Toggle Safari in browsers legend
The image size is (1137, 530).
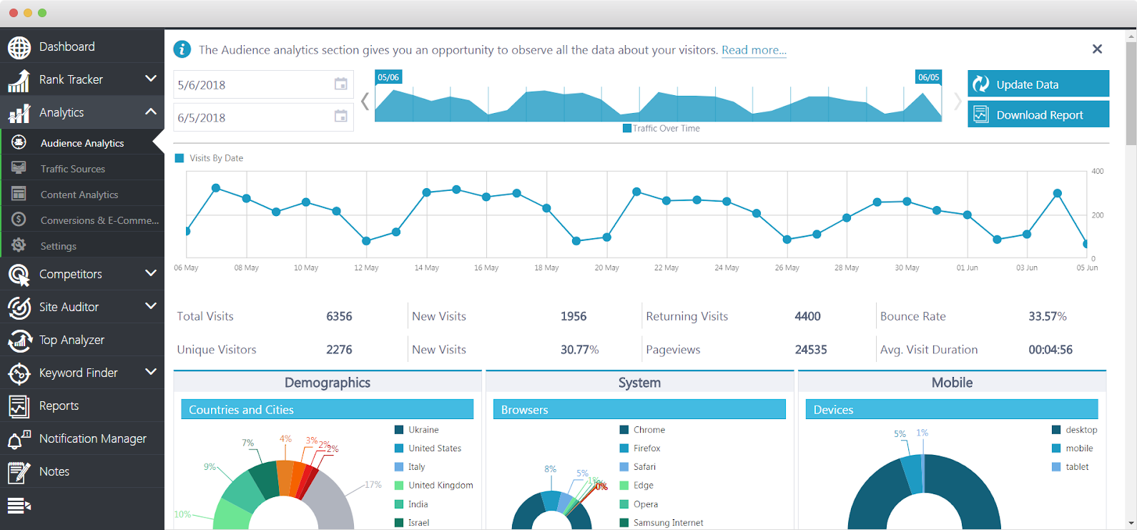pyautogui.click(x=638, y=467)
